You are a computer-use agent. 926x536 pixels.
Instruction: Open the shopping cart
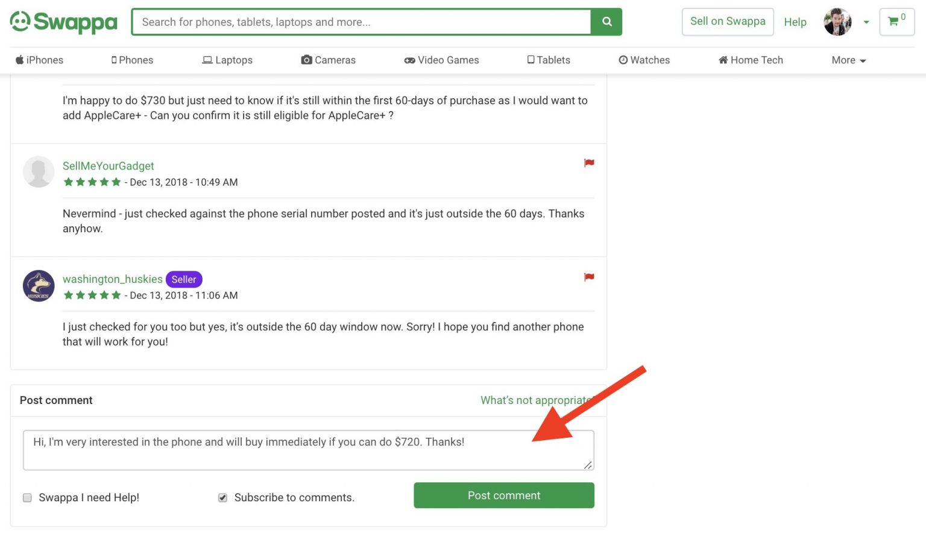point(896,22)
